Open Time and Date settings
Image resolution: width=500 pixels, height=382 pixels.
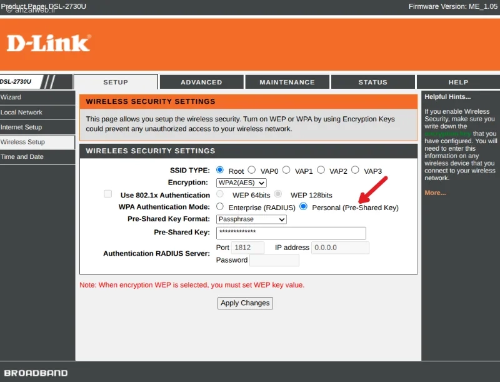[37, 157]
